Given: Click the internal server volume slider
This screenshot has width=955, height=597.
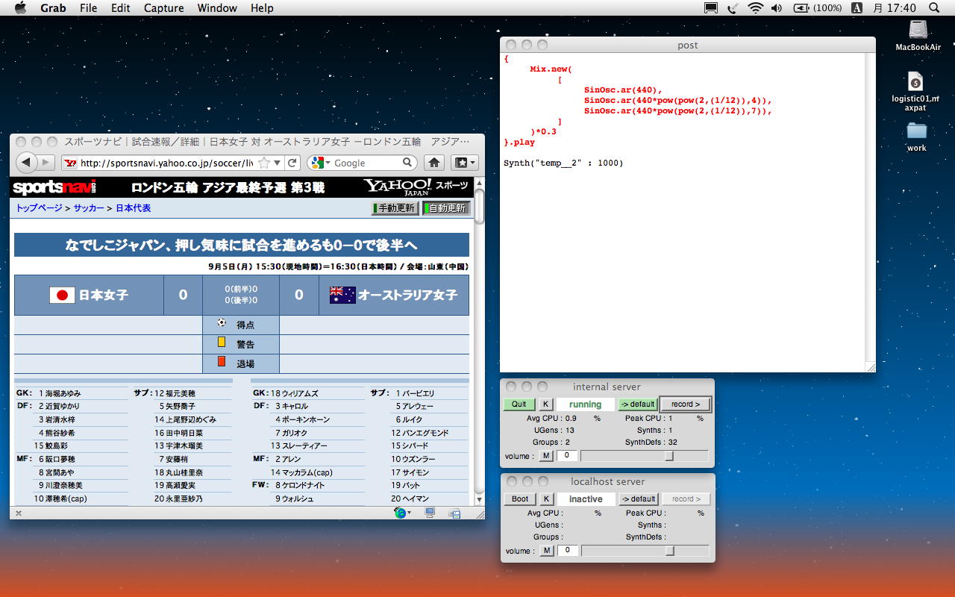Looking at the screenshot, I should tap(669, 456).
